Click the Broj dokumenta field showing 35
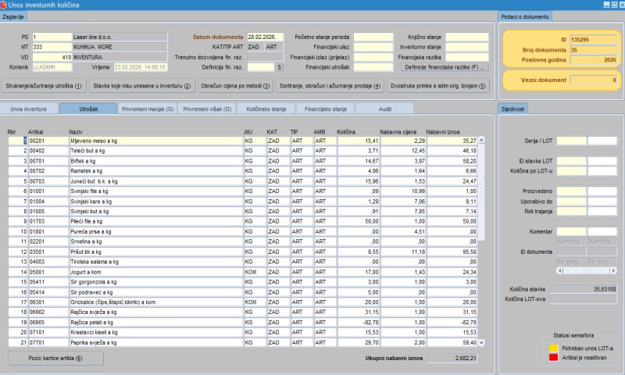Image resolution: width=625 pixels, height=375 pixels. click(593, 50)
